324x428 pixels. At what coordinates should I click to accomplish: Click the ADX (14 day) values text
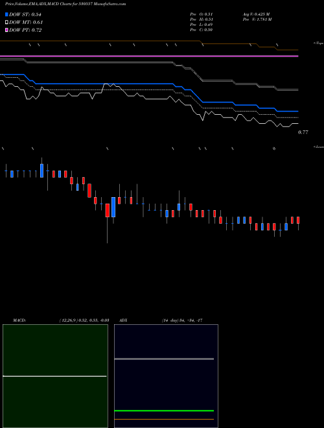[182, 320]
